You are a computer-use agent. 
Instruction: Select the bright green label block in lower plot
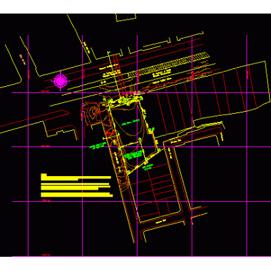[x=133, y=155]
